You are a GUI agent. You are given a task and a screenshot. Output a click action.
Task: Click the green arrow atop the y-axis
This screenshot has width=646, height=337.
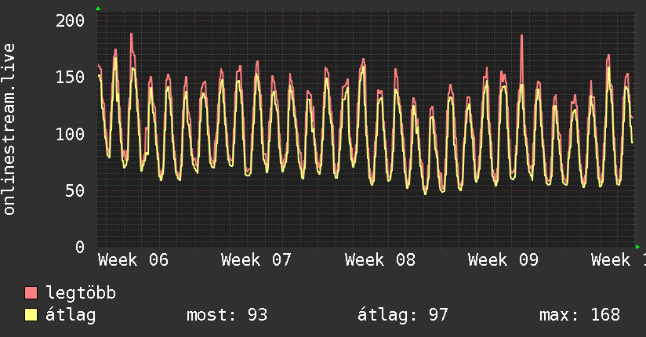[97, 9]
